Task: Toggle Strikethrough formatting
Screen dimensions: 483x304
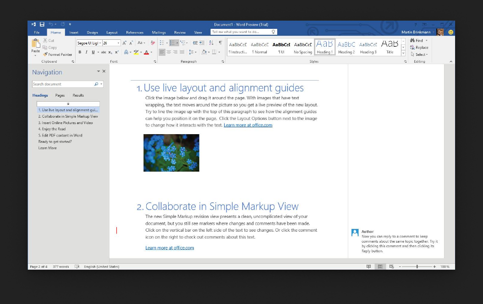Action: tap(104, 52)
